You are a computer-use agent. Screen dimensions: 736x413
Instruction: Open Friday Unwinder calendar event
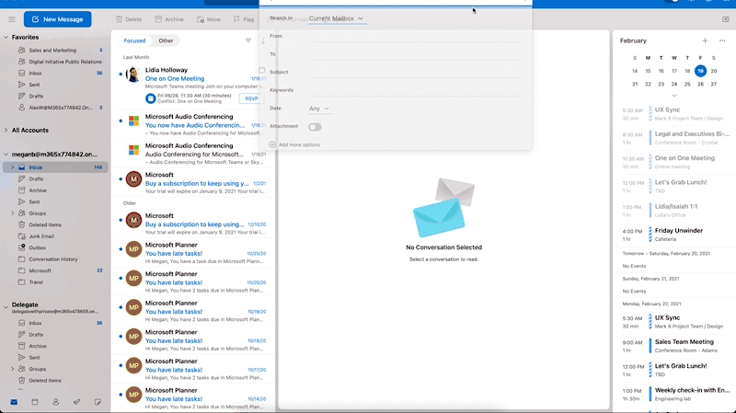point(678,235)
